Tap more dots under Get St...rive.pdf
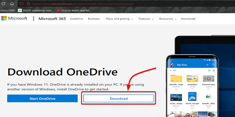This screenshot has width=235, height=117. pyautogui.click(x=192, y=108)
